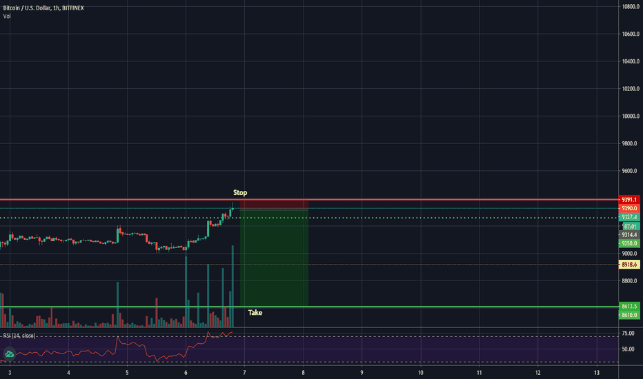Click the green 9258.0 price tag
The image size is (643, 379).
(x=629, y=243)
